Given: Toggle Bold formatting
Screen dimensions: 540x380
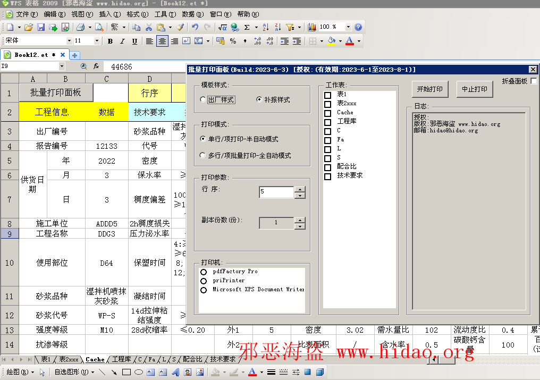Looking at the screenshot, I should click(110, 41).
